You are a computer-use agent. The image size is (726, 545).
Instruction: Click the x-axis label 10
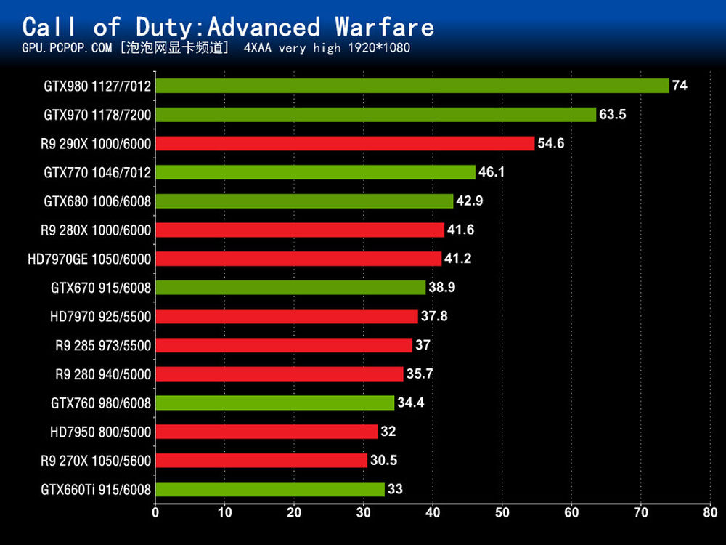pos(224,512)
